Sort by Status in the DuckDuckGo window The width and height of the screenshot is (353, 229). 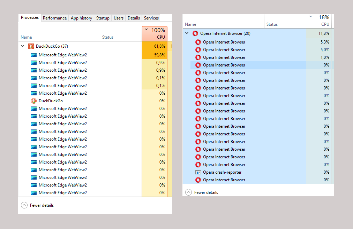[121, 34]
